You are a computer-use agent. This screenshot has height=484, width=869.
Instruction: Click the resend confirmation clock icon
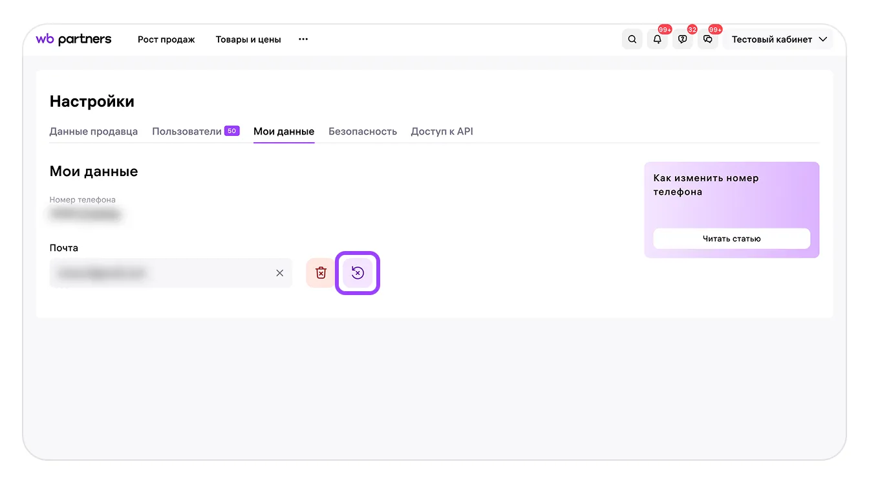[x=358, y=273]
